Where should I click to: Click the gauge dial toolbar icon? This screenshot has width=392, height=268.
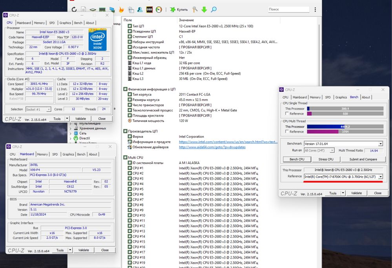pos(159,9)
